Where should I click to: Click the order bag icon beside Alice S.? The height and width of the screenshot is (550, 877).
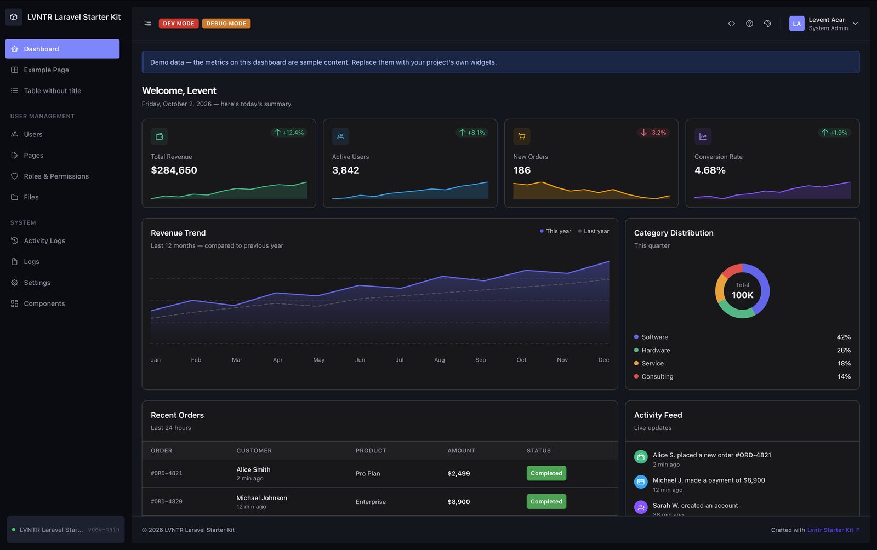pyautogui.click(x=641, y=456)
